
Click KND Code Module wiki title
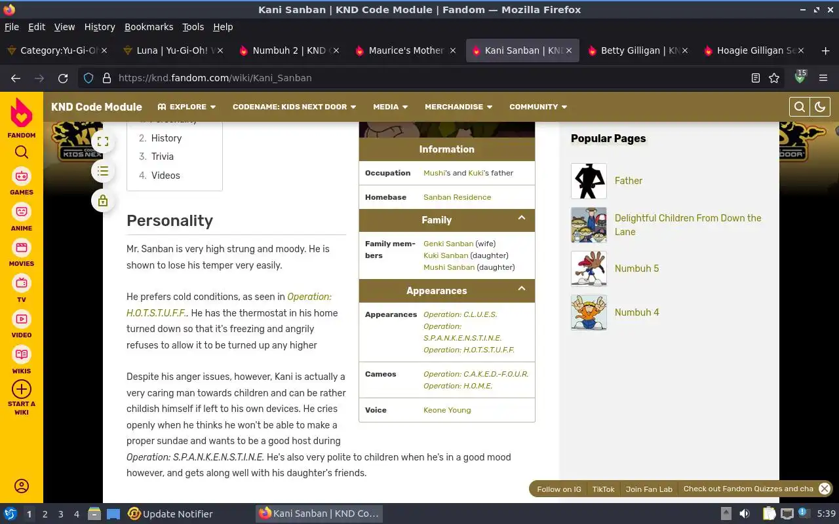[96, 107]
